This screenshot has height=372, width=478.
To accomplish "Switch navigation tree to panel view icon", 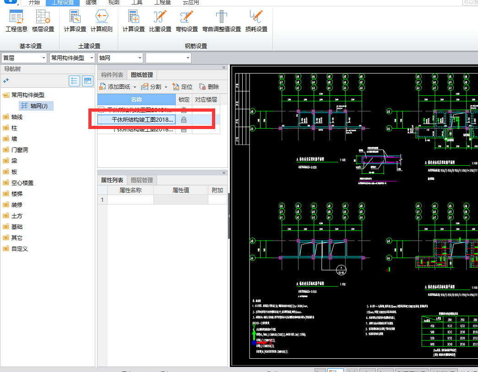I will coord(87,81).
